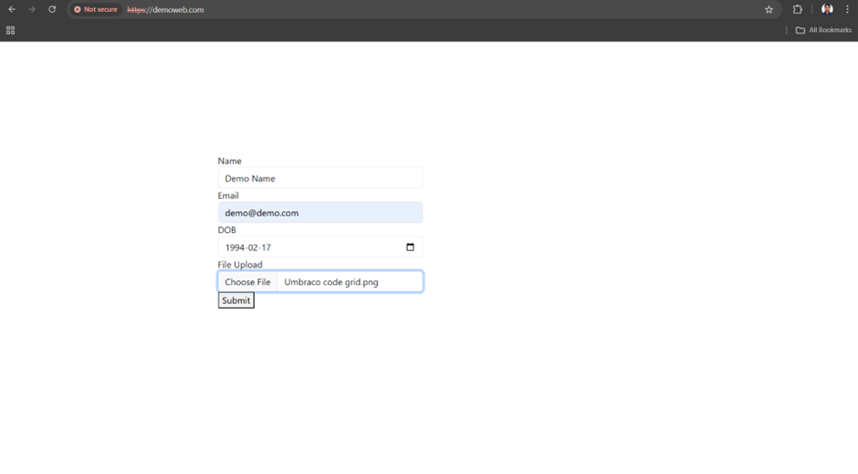
Task: Click the selected file name Umbraco code grid.png
Action: tap(331, 282)
